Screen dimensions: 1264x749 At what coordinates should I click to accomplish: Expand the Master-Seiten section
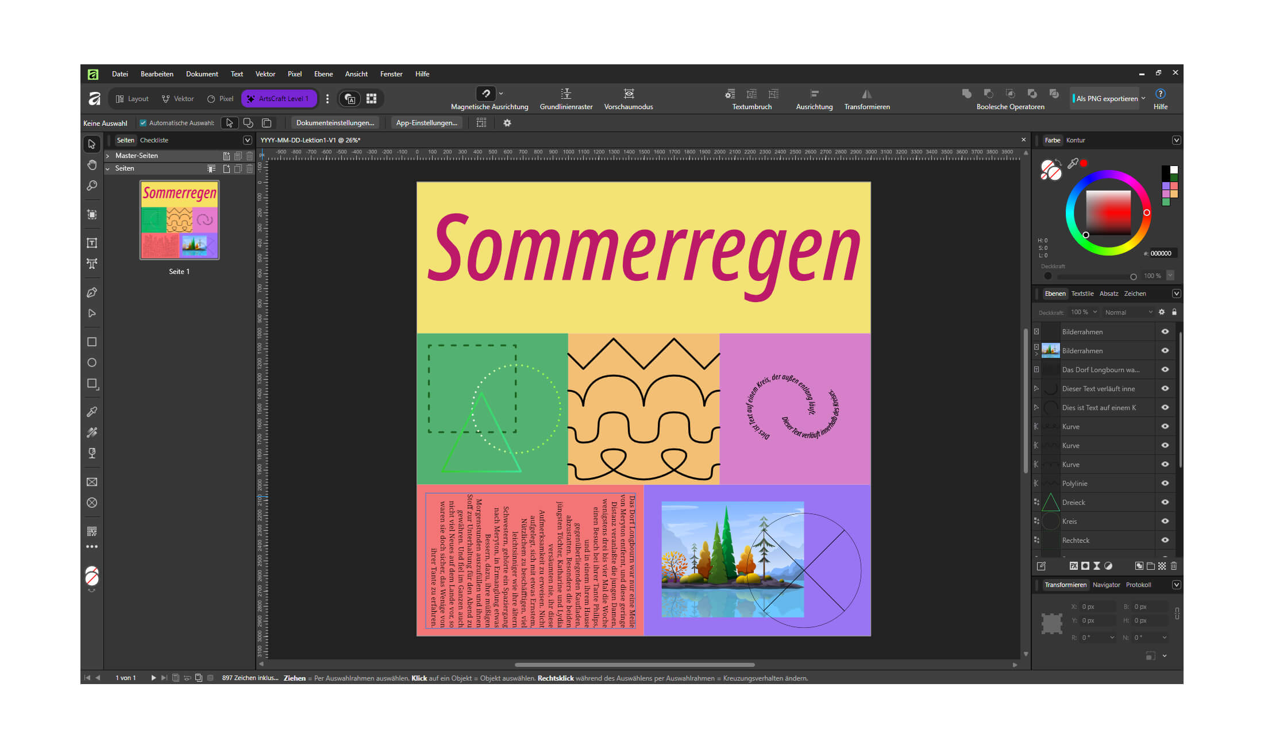pos(108,156)
